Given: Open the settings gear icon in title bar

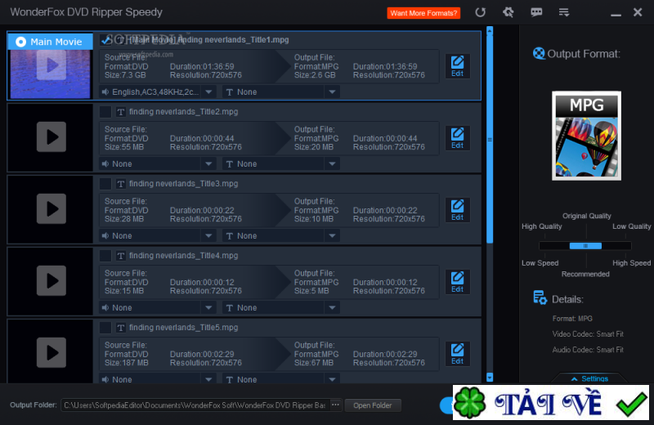Looking at the screenshot, I should tap(508, 12).
